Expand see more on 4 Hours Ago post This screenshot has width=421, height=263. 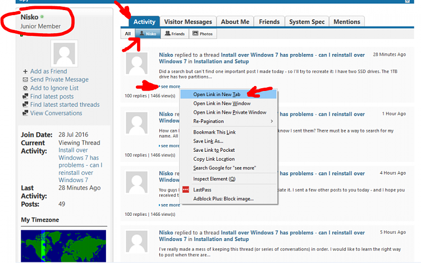click(x=170, y=205)
